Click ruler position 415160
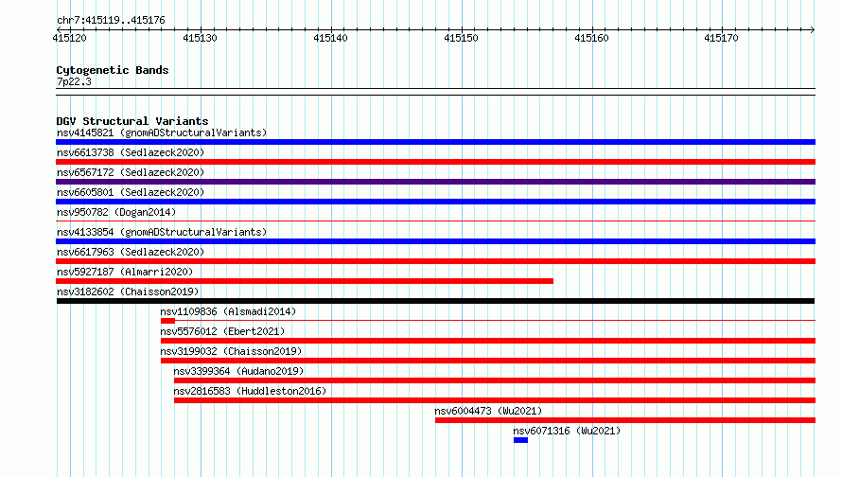Viewport: 842px width, 477px height. [x=591, y=38]
